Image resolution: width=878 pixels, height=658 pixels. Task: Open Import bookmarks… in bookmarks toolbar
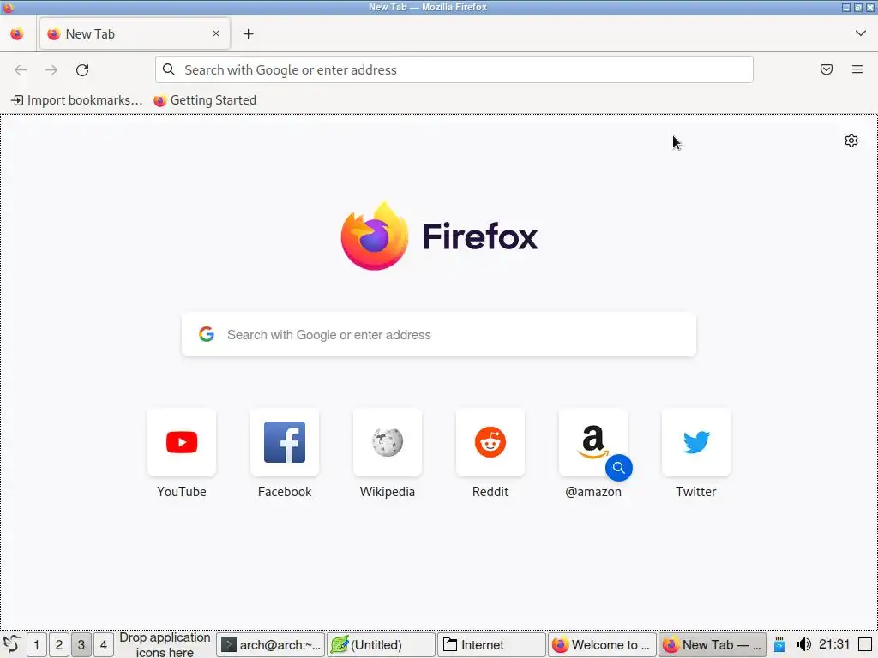[77, 100]
